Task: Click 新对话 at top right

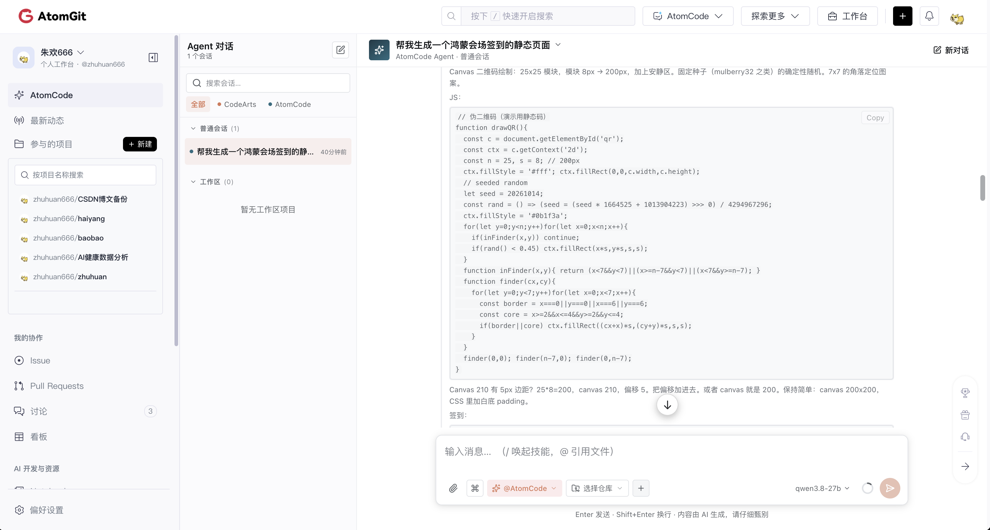Action: point(951,50)
